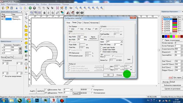Image resolution: width=183 pixels, height=103 pixels.
Task: Open the Serial JPT dropdown
Action: pyautogui.click(x=121, y=42)
